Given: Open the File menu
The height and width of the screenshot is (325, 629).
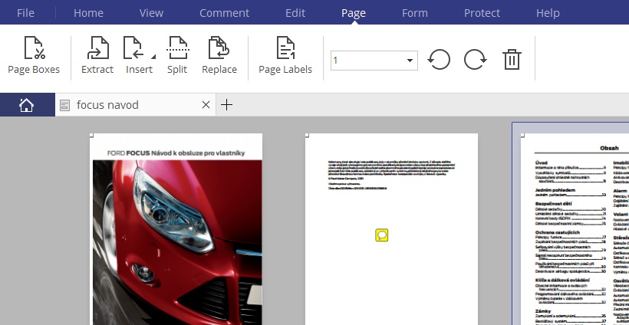Looking at the screenshot, I should [26, 13].
